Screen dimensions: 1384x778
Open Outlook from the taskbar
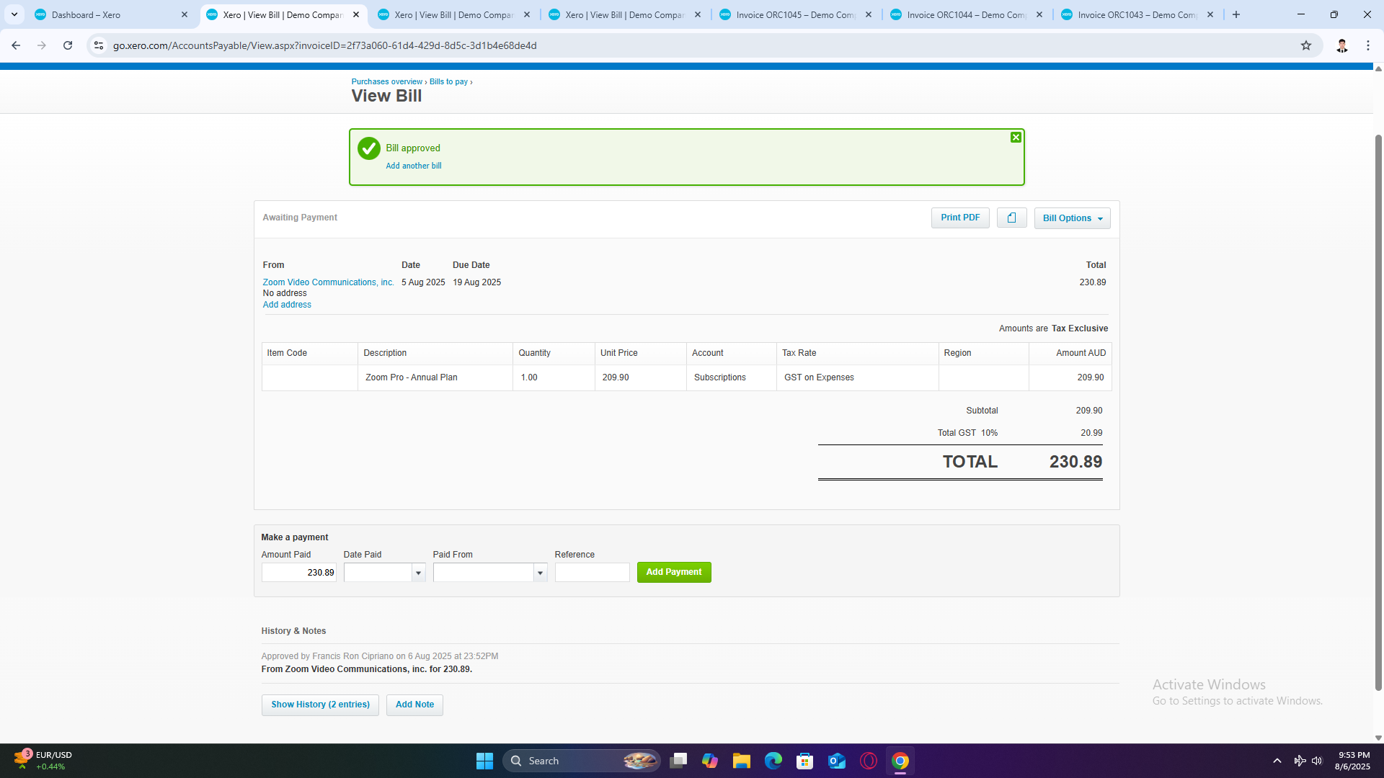(x=837, y=761)
